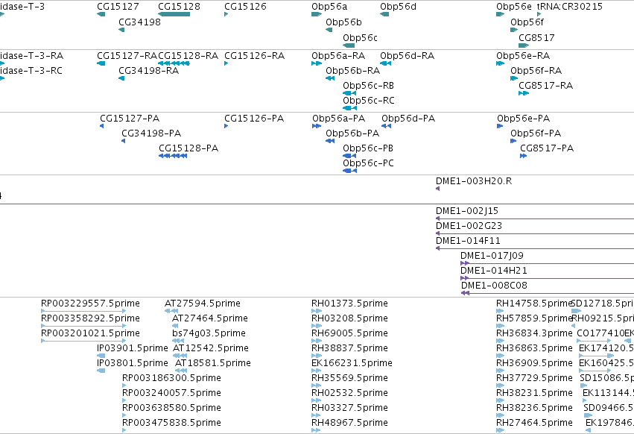Select the Obp56a-PA protein label
The image size is (634, 434).
point(338,119)
